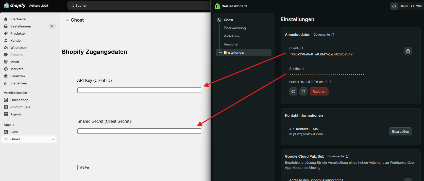Click the email m.prinz@dako-it.com
Image resolution: width=424 pixels, height=181 pixels.
(306, 134)
